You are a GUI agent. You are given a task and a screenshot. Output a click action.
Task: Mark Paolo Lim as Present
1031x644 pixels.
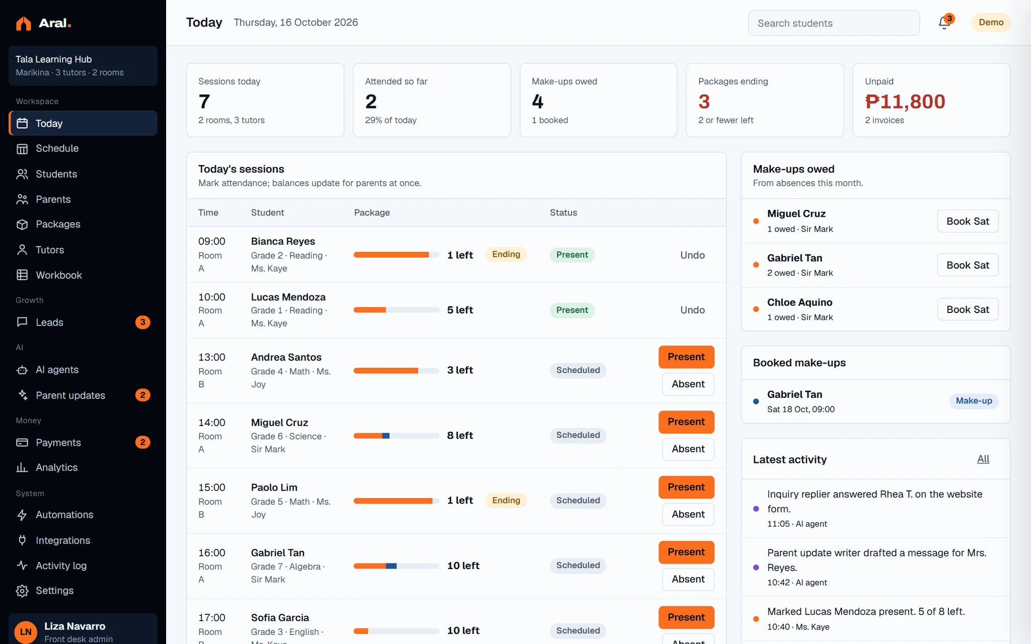pyautogui.click(x=686, y=487)
